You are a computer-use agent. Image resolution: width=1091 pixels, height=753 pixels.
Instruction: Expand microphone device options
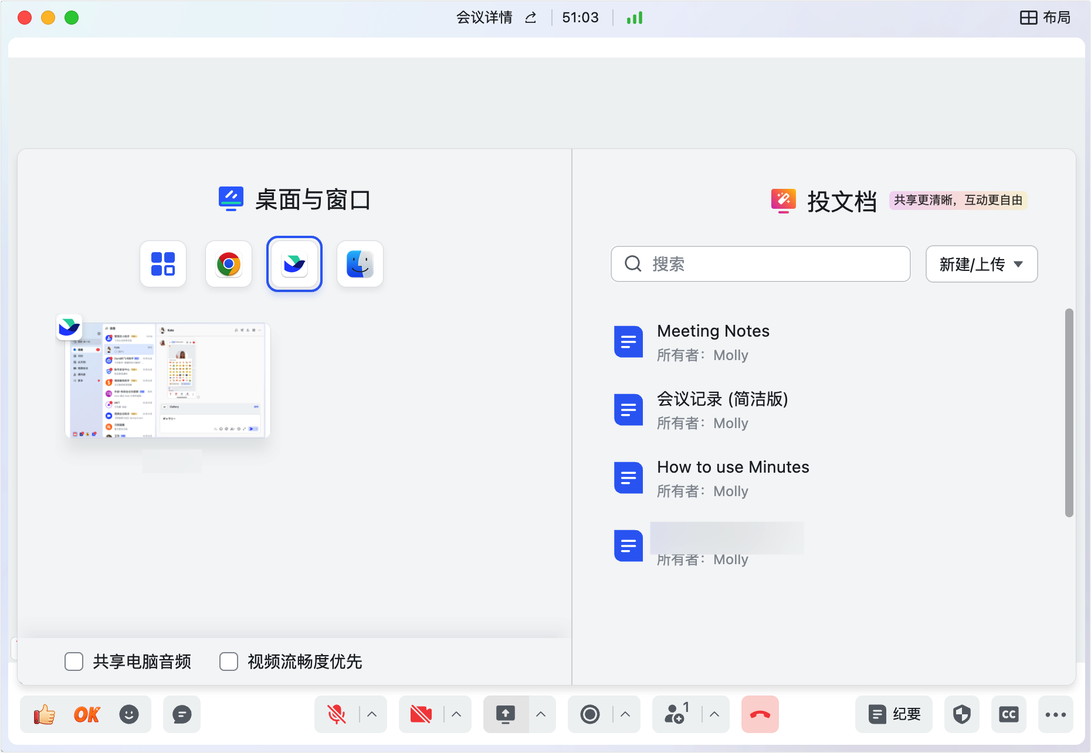371,714
